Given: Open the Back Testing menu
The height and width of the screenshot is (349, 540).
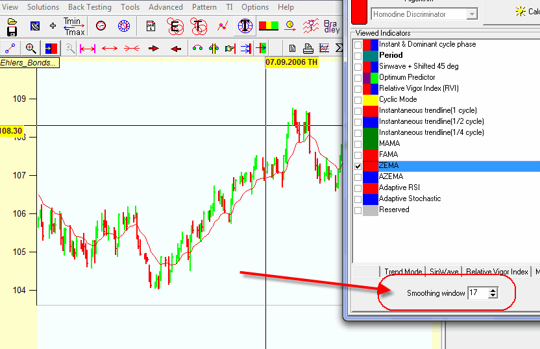Looking at the screenshot, I should click(x=90, y=7).
